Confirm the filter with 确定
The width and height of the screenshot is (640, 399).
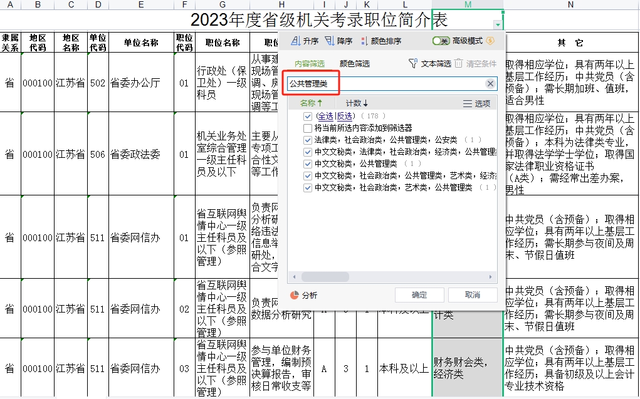(419, 294)
